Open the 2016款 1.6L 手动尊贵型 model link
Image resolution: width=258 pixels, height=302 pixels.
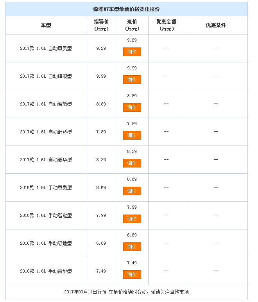pos(46,187)
